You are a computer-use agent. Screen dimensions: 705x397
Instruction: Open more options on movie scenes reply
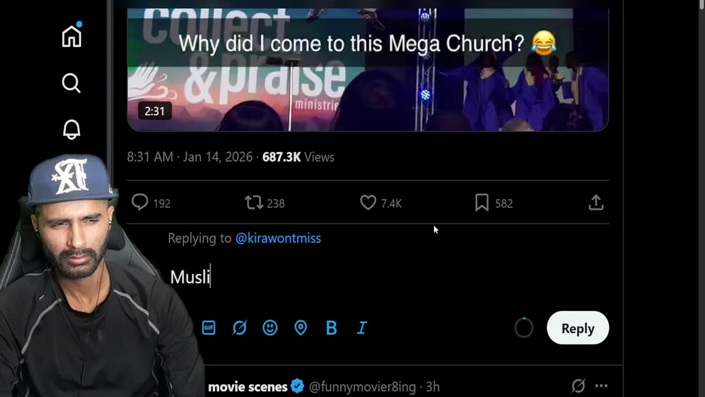click(x=601, y=387)
